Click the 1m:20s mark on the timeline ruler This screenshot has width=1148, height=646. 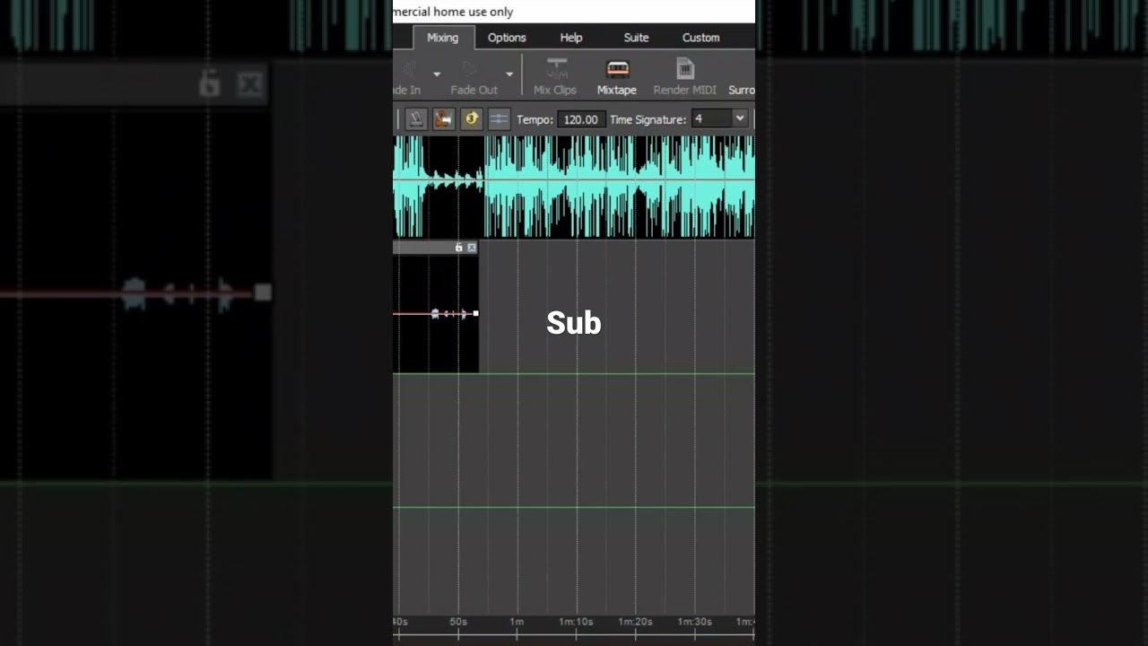(x=635, y=622)
